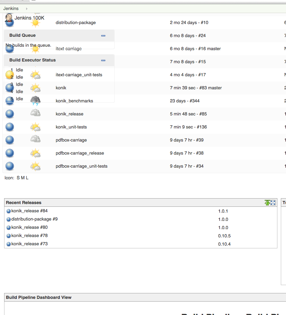Open the konik_benchmarks job
Viewport: 286px width, 315px height.
(x=74, y=101)
